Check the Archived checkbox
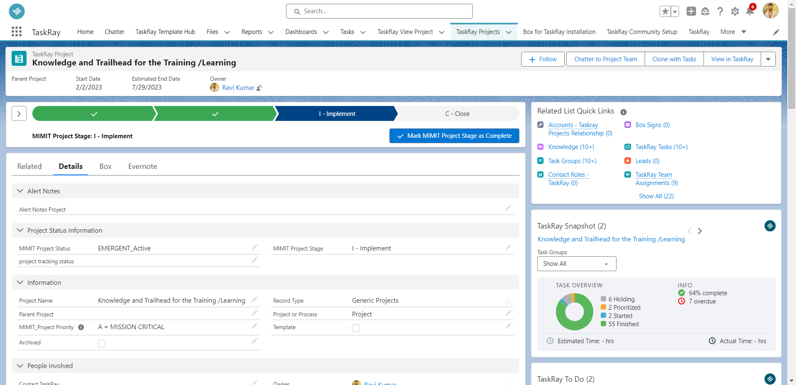This screenshot has height=385, width=796. (102, 343)
